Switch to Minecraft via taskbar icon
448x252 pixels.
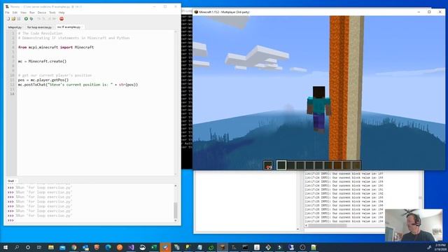pyautogui.click(x=223, y=247)
